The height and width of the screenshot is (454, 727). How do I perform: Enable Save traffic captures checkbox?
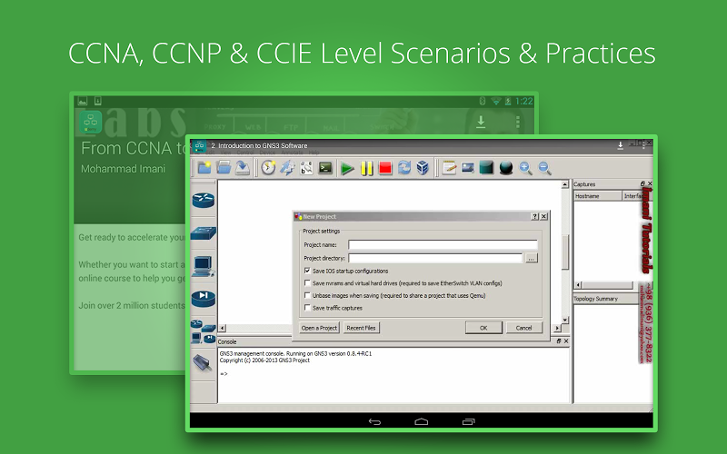tap(307, 307)
